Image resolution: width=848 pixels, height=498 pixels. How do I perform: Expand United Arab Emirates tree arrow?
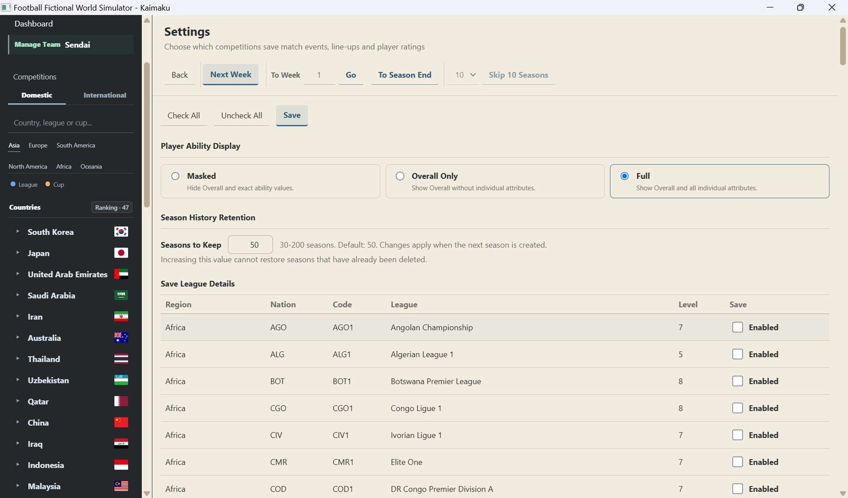[x=18, y=274]
